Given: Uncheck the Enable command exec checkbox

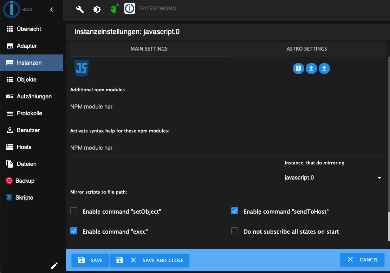Looking at the screenshot, I should click(74, 231).
